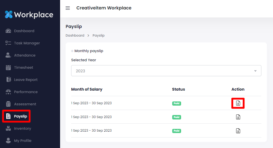Go to My Profile in sidebar
The width and height of the screenshot is (273, 148).
[x=23, y=141]
